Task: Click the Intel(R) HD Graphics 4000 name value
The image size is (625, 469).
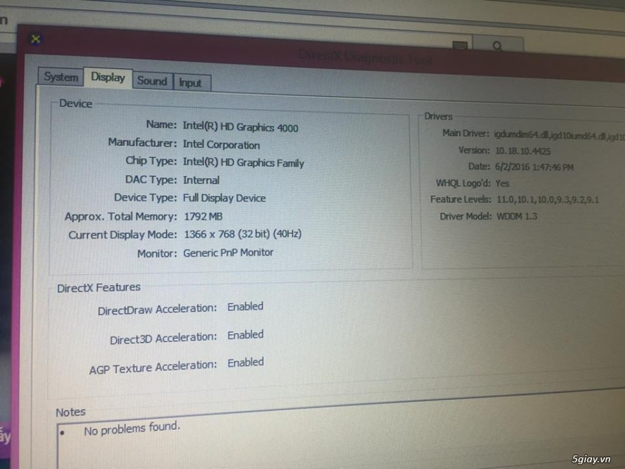Action: click(x=240, y=127)
